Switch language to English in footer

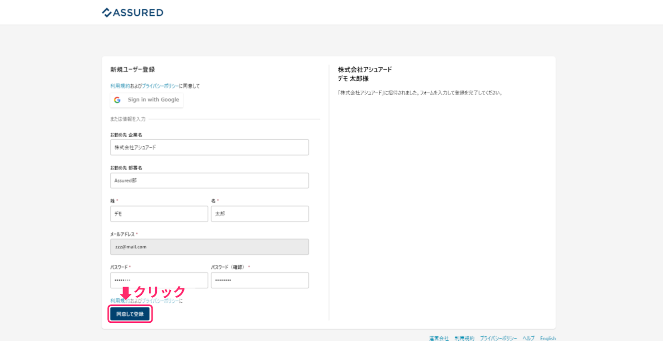548,338
